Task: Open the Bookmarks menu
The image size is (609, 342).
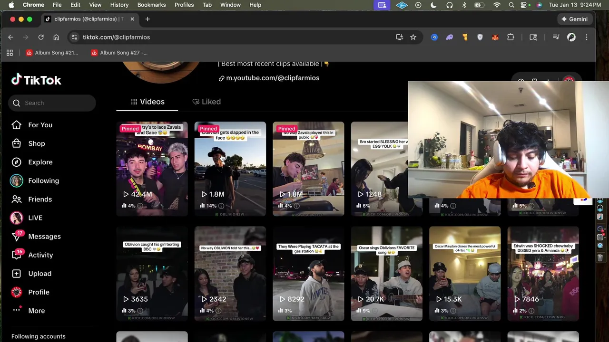Action: tap(151, 5)
